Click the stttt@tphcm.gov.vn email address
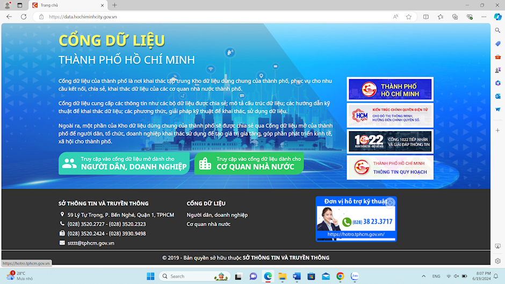This screenshot has height=284, width=505. click(91, 243)
